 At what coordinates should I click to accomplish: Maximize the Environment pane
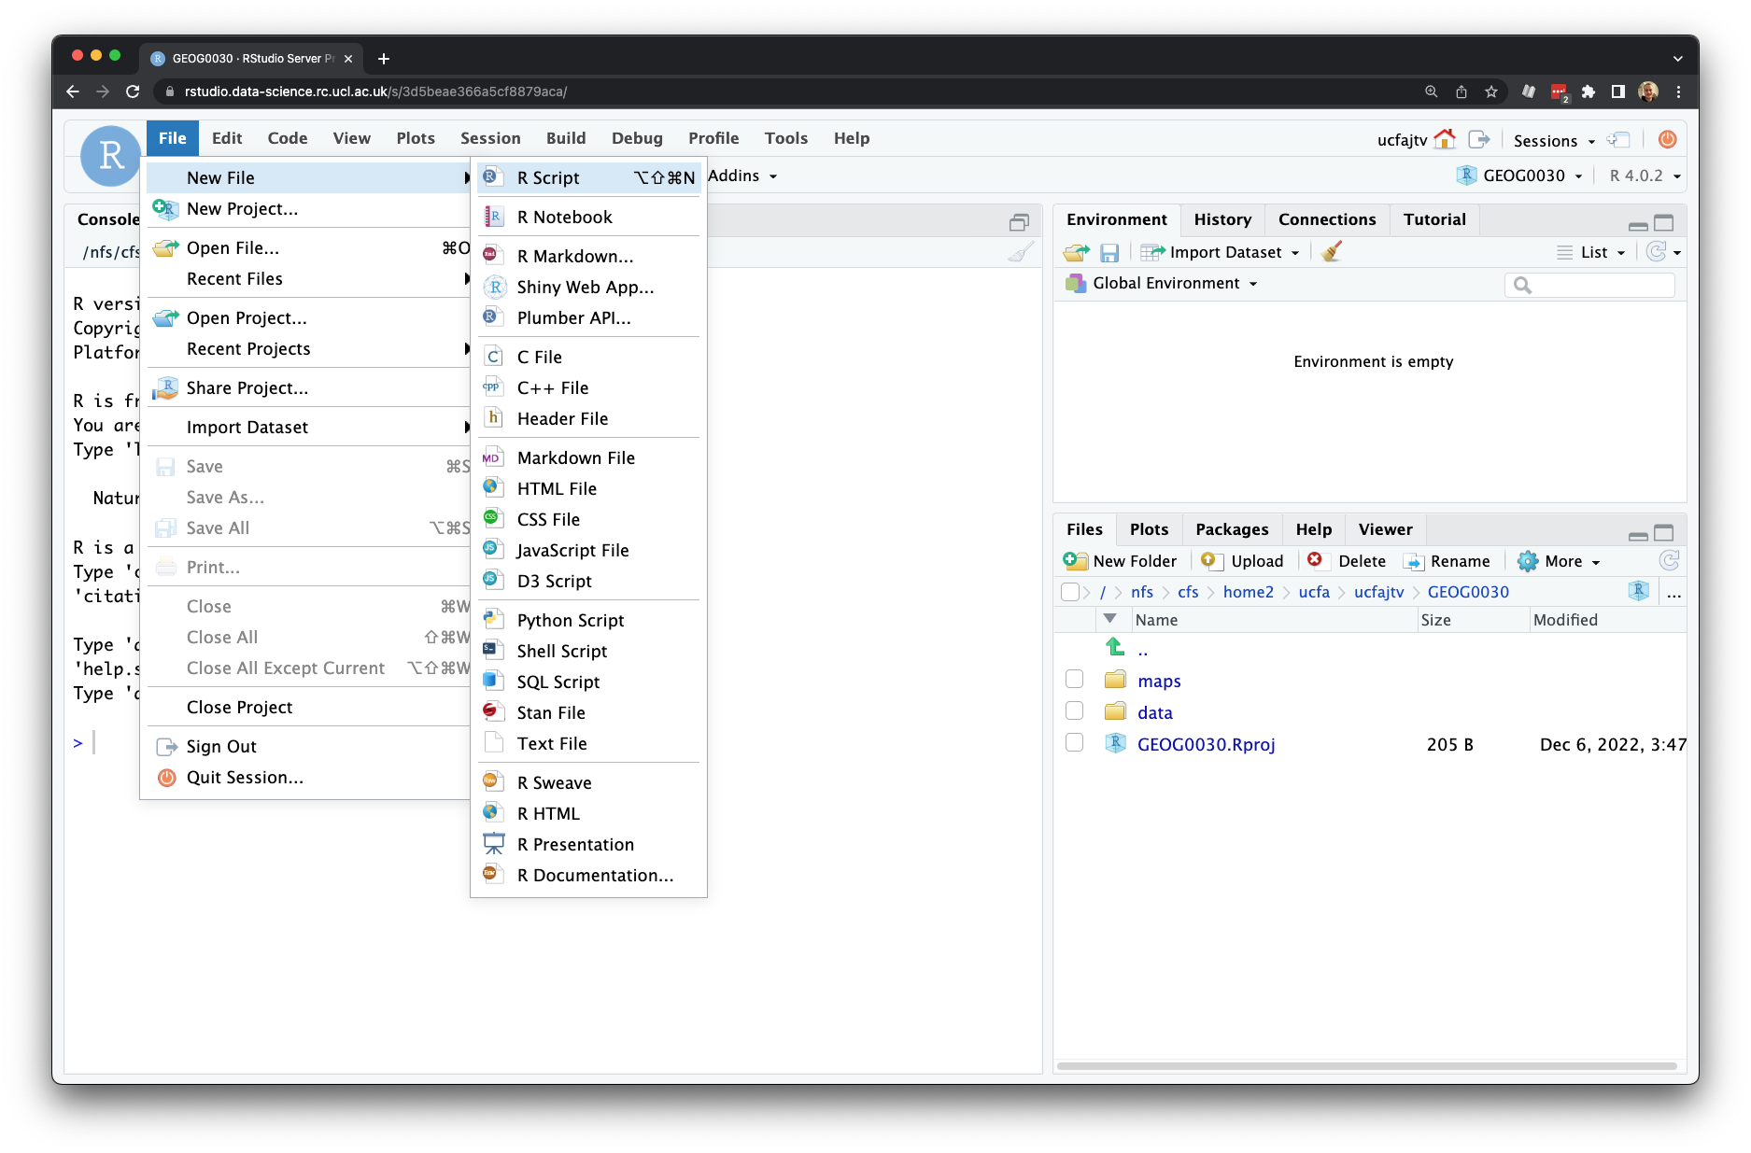click(x=1664, y=222)
